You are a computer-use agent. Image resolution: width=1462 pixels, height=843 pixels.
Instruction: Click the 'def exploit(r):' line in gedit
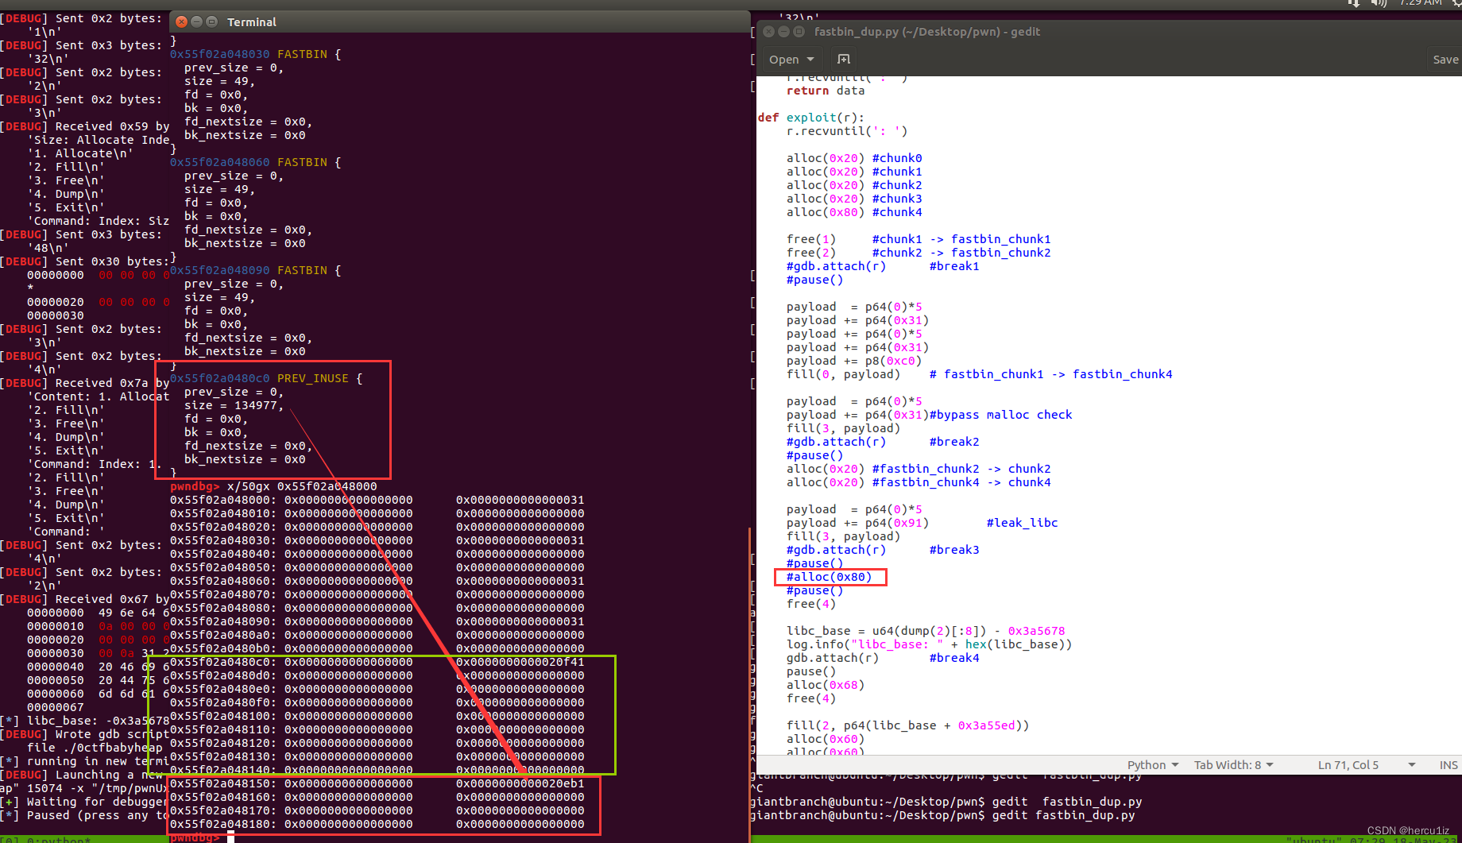[x=810, y=118]
